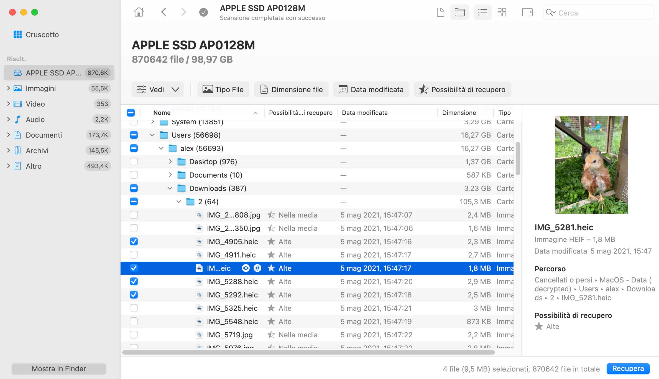
Task: Open the Vedi dropdown
Action: click(158, 89)
